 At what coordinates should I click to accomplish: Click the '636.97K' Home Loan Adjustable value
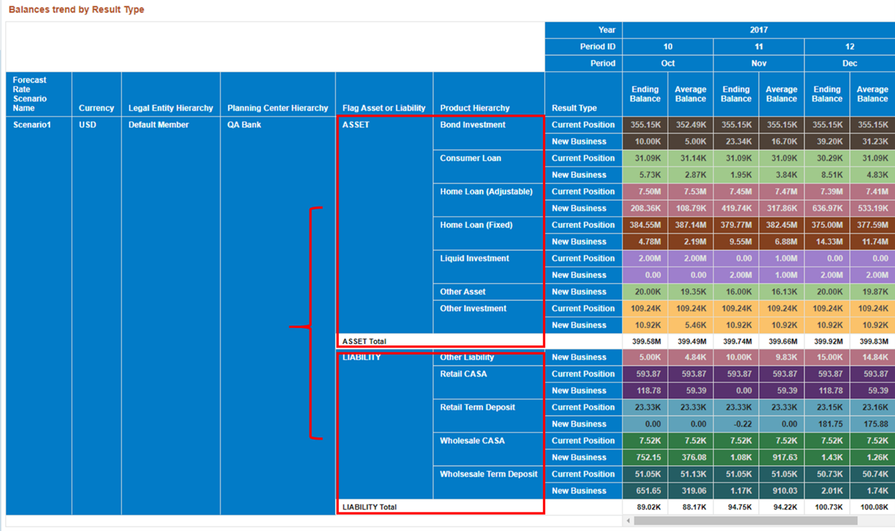(827, 208)
